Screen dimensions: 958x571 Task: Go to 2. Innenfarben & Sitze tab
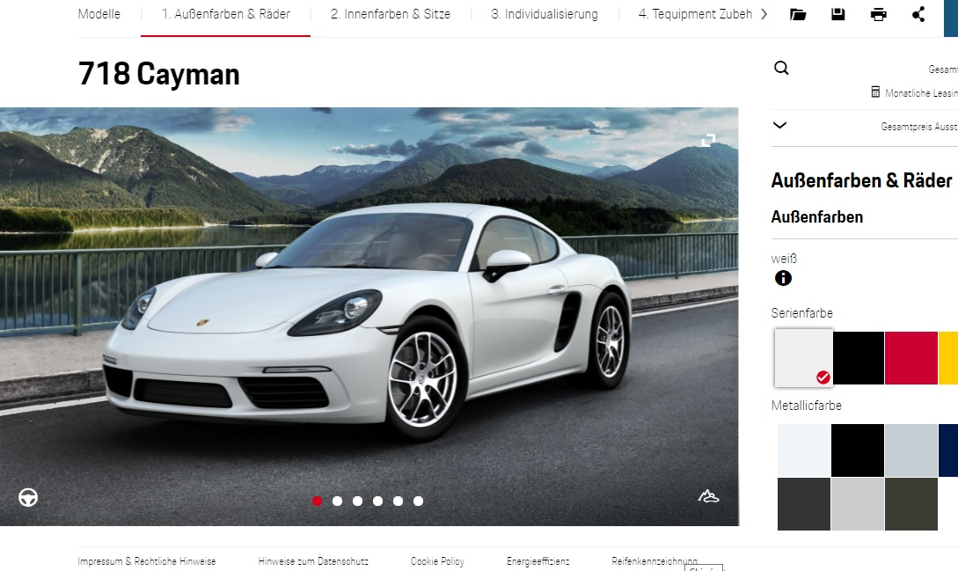[x=391, y=14]
